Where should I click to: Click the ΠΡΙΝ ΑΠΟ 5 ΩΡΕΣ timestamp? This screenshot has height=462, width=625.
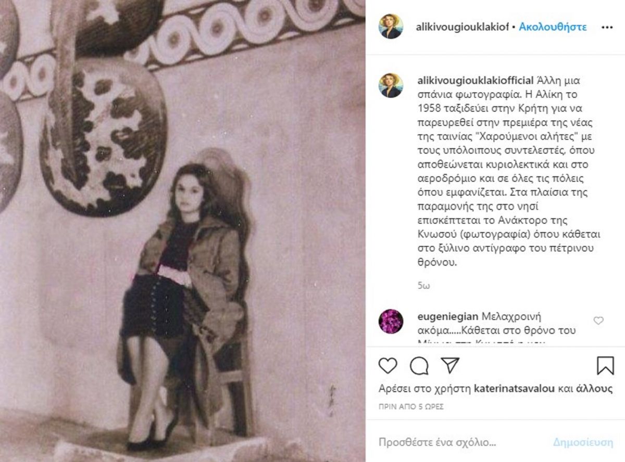click(x=411, y=406)
